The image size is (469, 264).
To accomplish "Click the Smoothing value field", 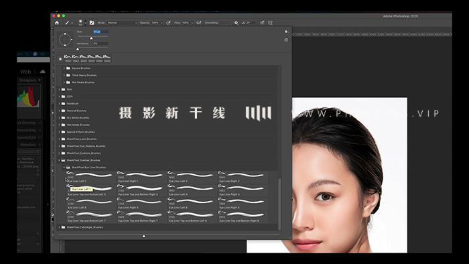I will point(225,23).
